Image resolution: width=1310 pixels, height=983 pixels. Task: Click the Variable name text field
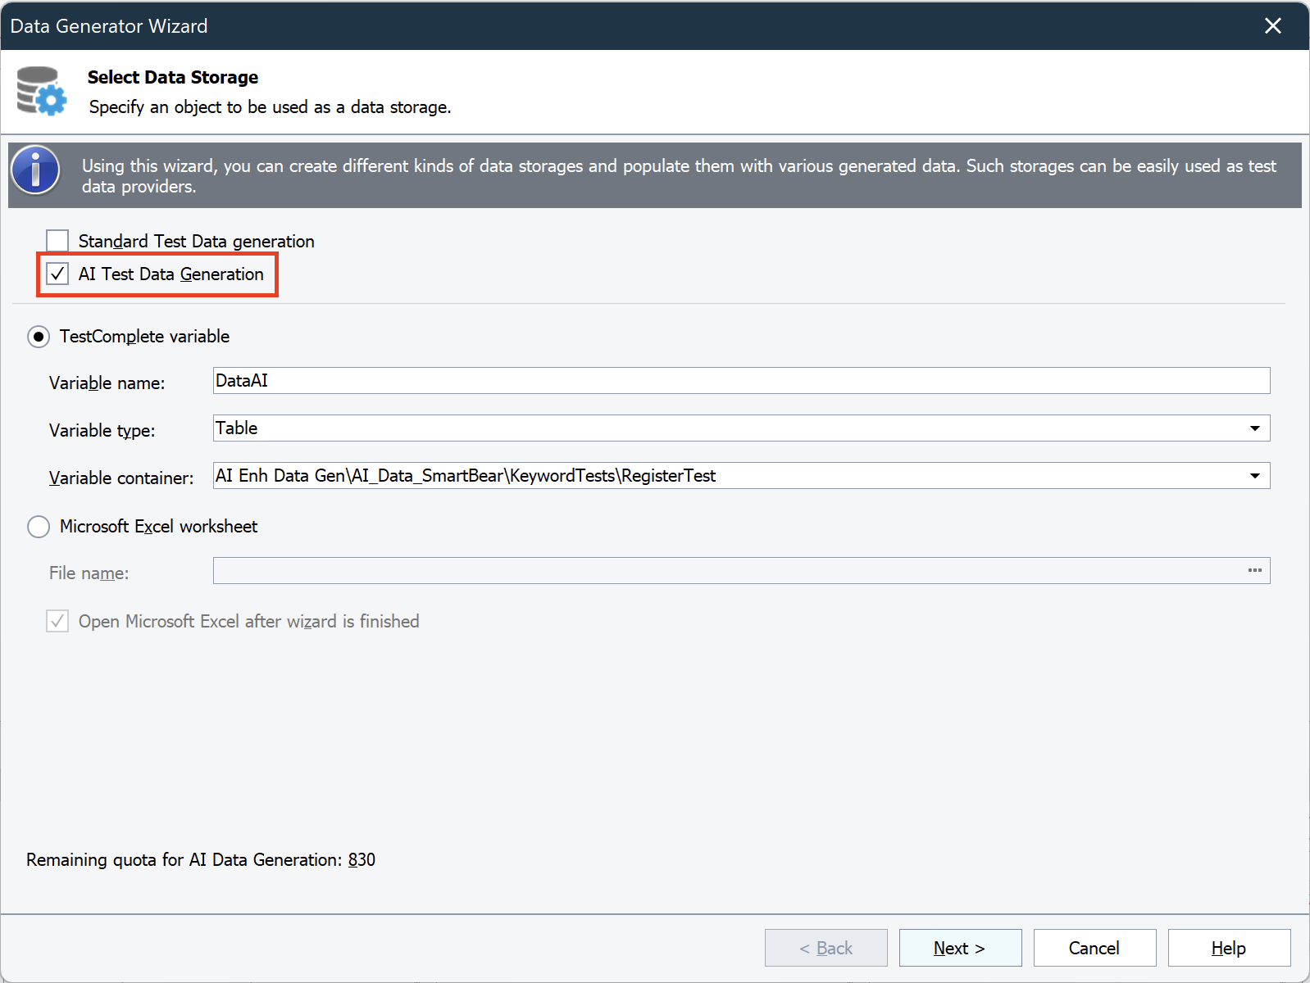(741, 381)
